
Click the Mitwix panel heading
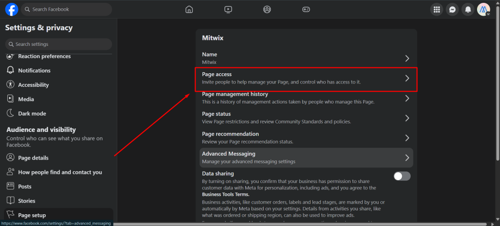click(213, 38)
